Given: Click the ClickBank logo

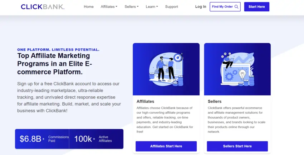Looking at the screenshot, I should (x=43, y=7).
